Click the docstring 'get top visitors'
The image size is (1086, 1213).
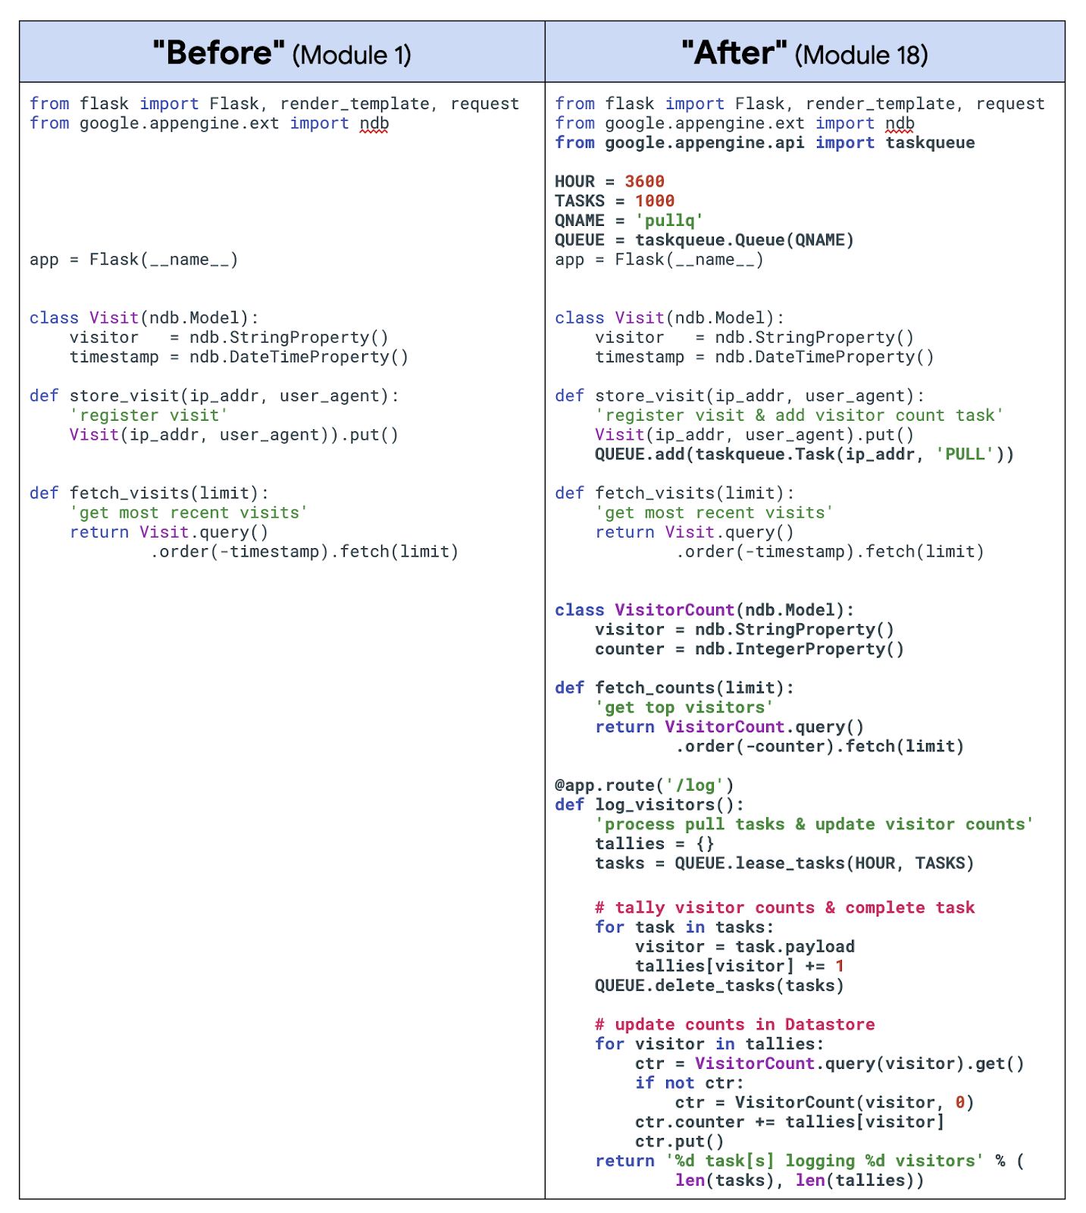684,707
